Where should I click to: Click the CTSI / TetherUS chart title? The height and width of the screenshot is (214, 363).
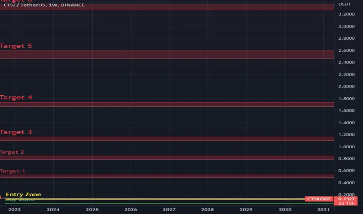(x=44, y=5)
